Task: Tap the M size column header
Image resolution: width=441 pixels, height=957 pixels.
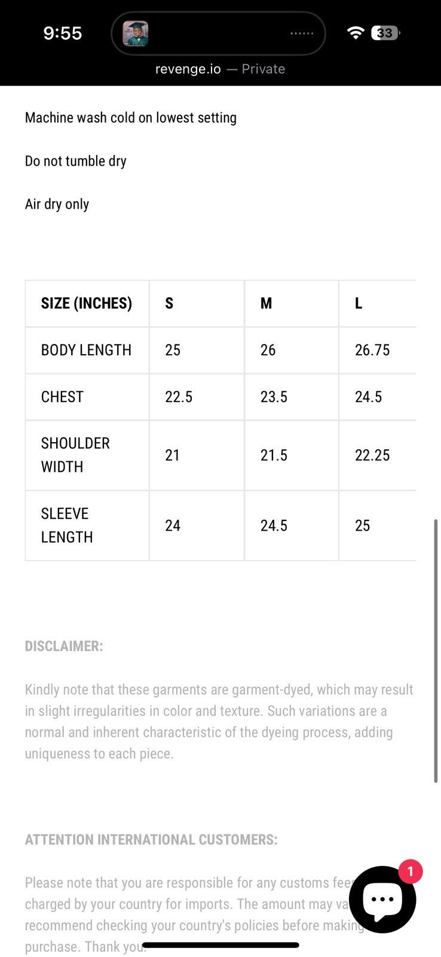Action: pos(292,303)
